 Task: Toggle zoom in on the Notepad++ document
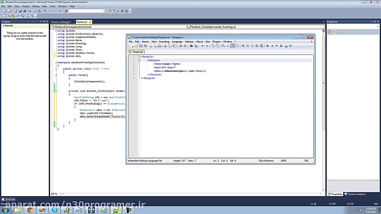click(x=202, y=46)
